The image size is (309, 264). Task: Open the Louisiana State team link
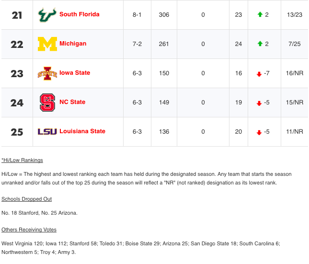[82, 131]
